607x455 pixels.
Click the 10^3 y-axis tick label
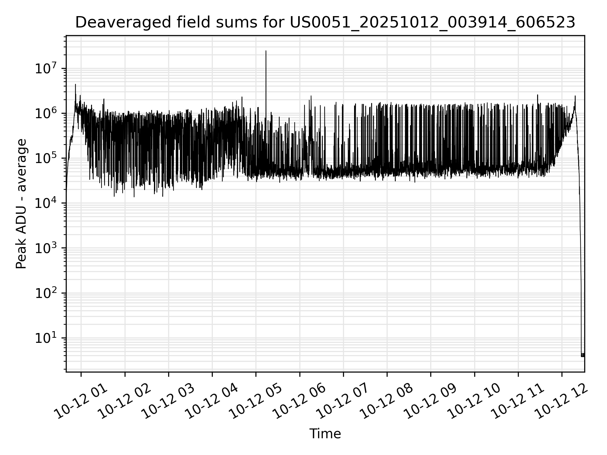pyautogui.click(x=46, y=248)
